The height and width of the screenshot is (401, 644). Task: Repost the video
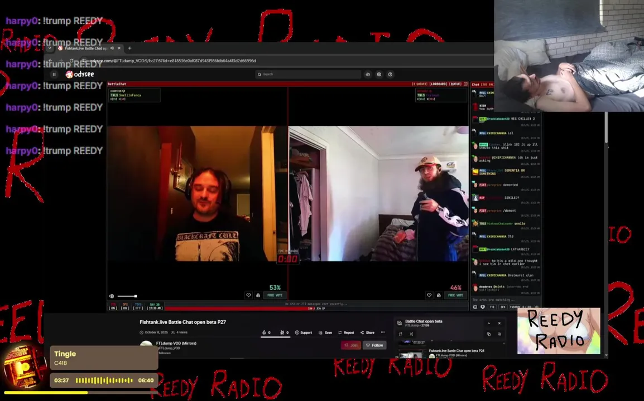[346, 332]
